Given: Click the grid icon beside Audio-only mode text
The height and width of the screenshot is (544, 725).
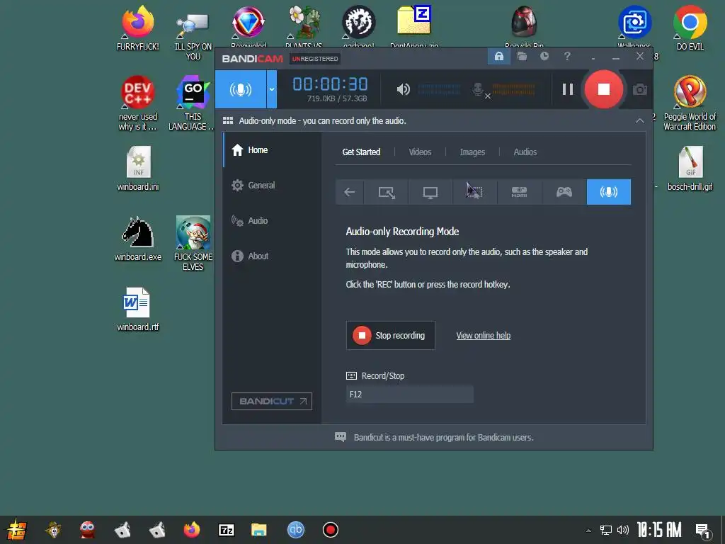Looking at the screenshot, I should pyautogui.click(x=227, y=120).
